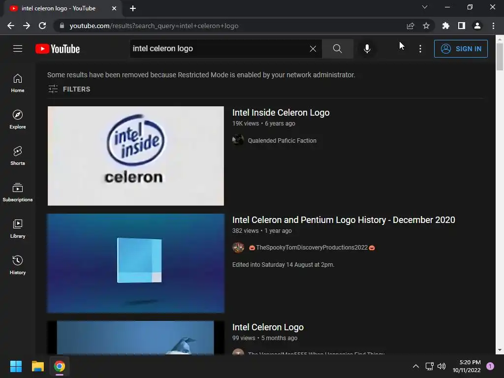The image size is (504, 378).
Task: Click 'Intel Celeron and Pentium Logo History' title
Action: 344,220
